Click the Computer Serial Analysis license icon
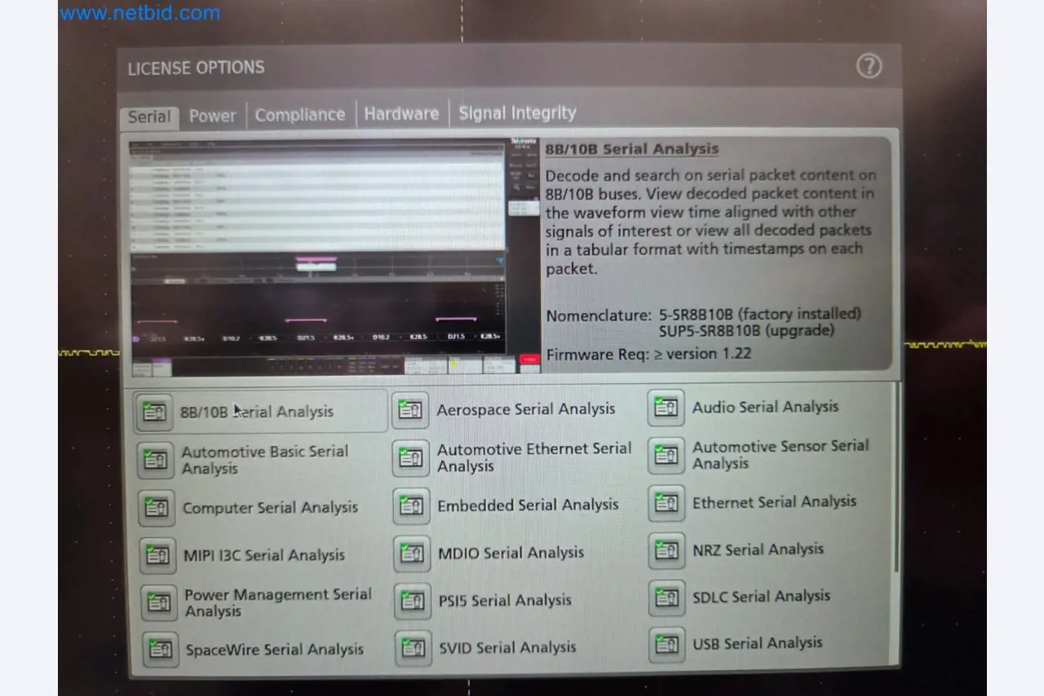Screen dimensions: 1044x696 pyautogui.click(x=157, y=509)
